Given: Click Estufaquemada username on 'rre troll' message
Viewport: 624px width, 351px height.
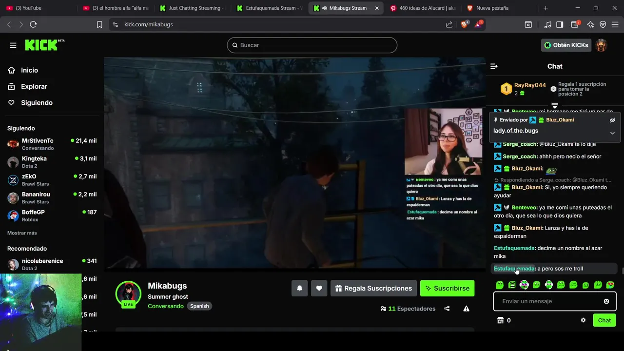Looking at the screenshot, I should tap(514, 269).
